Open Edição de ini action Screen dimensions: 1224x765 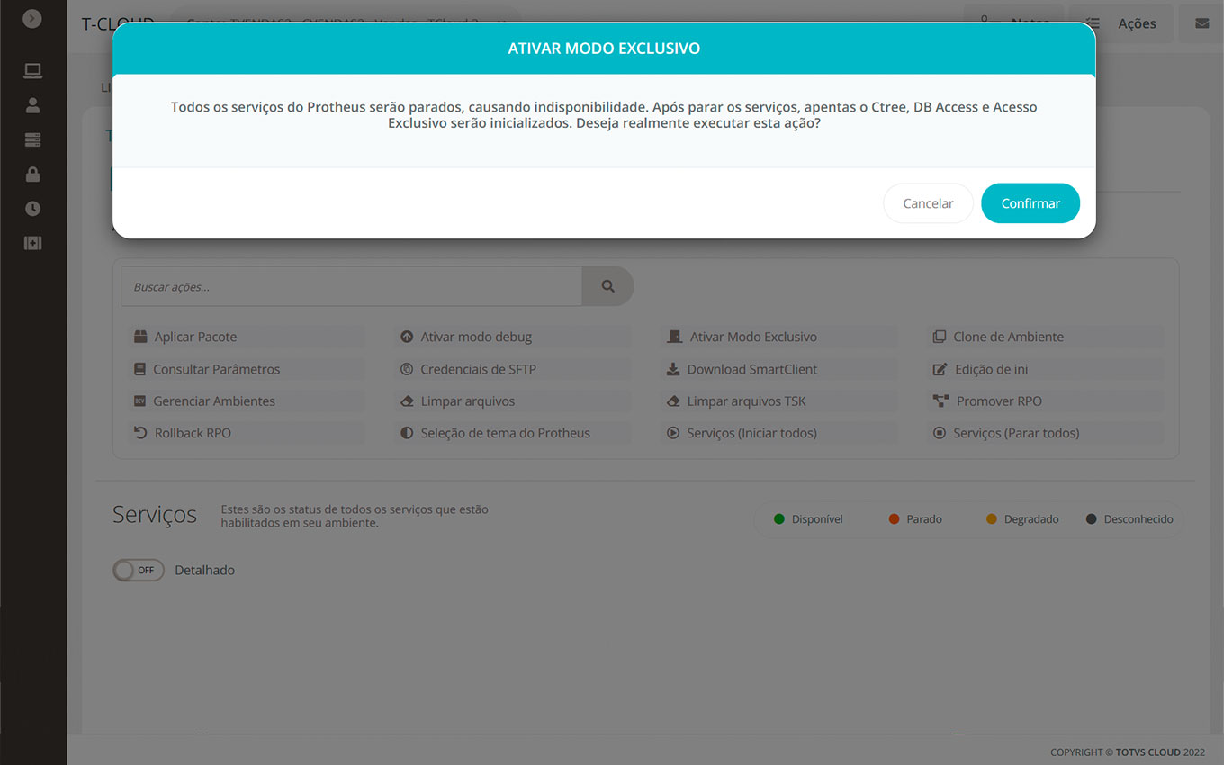point(1046,369)
